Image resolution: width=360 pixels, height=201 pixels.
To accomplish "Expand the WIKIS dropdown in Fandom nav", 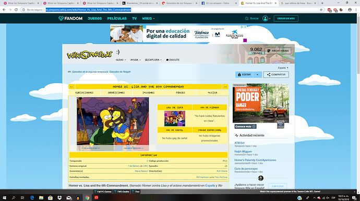I will point(148,18).
